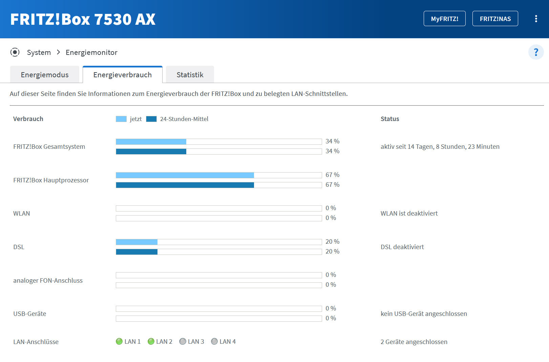549x362 pixels.
Task: Click the 'LAN-Anschlüsse' row label
Action: [x=36, y=342]
